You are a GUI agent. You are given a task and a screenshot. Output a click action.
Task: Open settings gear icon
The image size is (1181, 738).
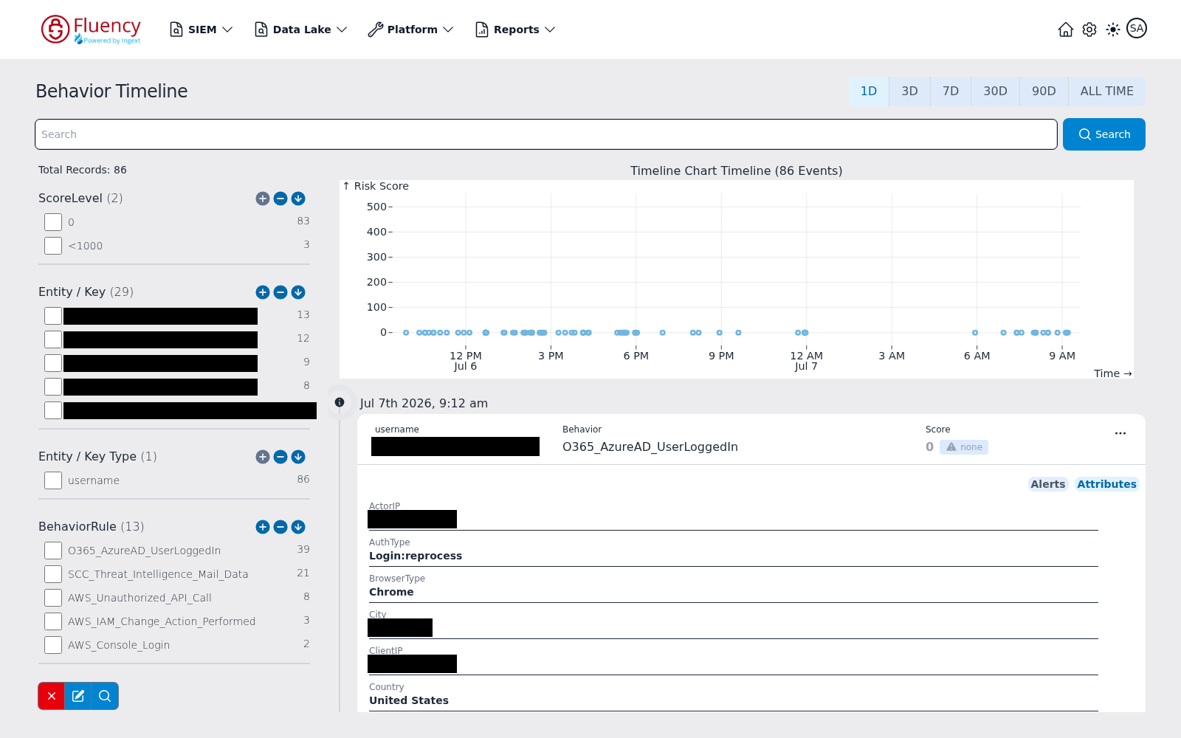(x=1089, y=30)
